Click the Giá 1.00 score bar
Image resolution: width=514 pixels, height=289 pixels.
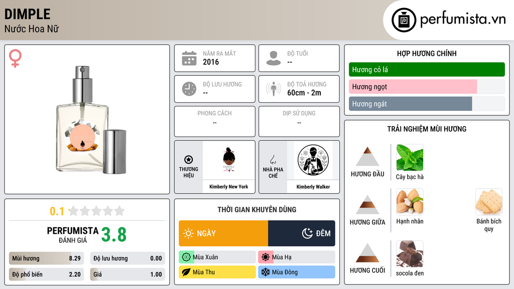point(127,274)
